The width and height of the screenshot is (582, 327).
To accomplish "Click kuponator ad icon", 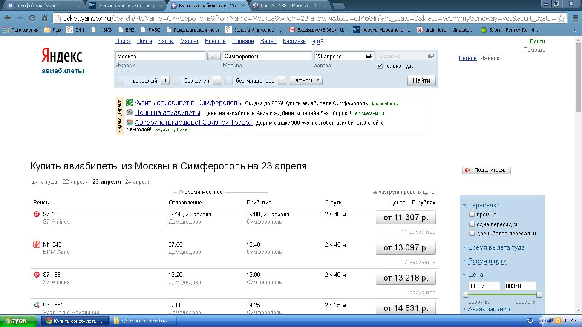I will 130,103.
